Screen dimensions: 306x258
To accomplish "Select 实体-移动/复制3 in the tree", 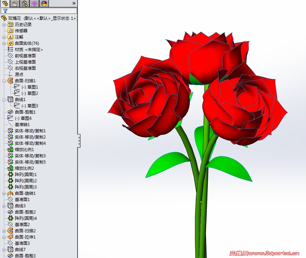I will click(30, 156).
